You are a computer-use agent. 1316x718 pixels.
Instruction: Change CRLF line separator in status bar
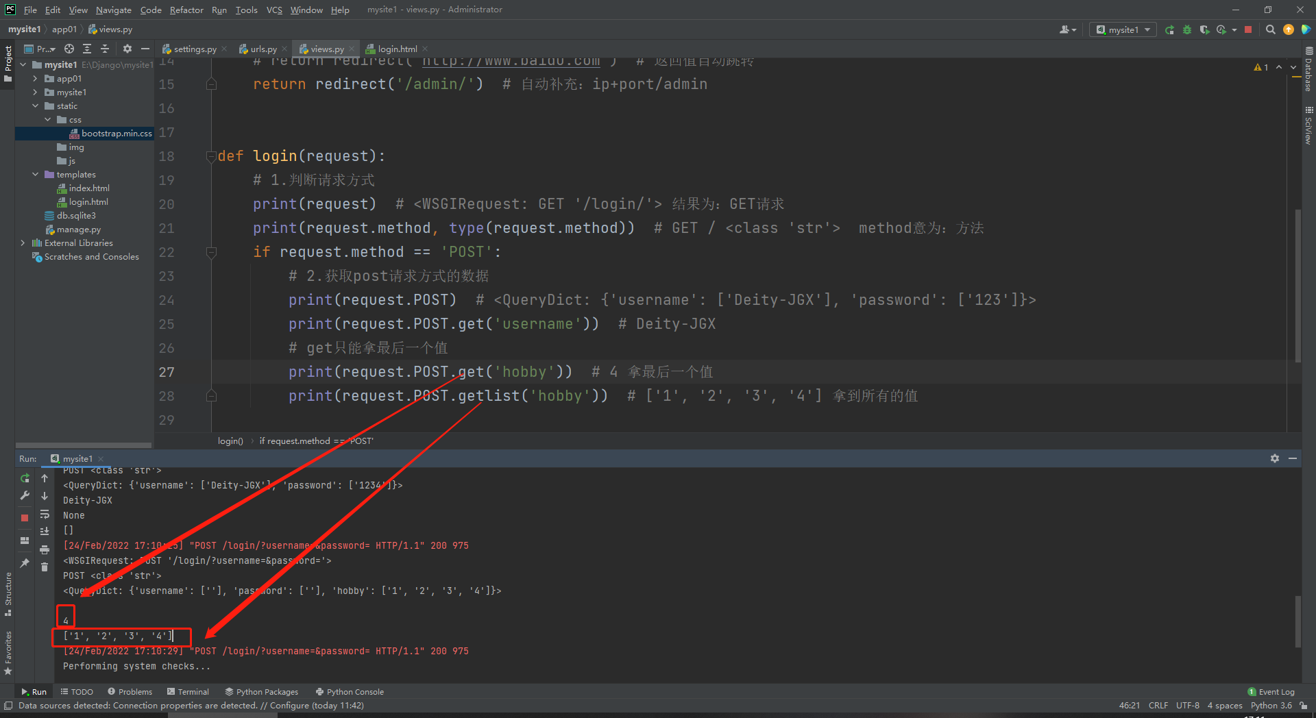[1158, 706]
